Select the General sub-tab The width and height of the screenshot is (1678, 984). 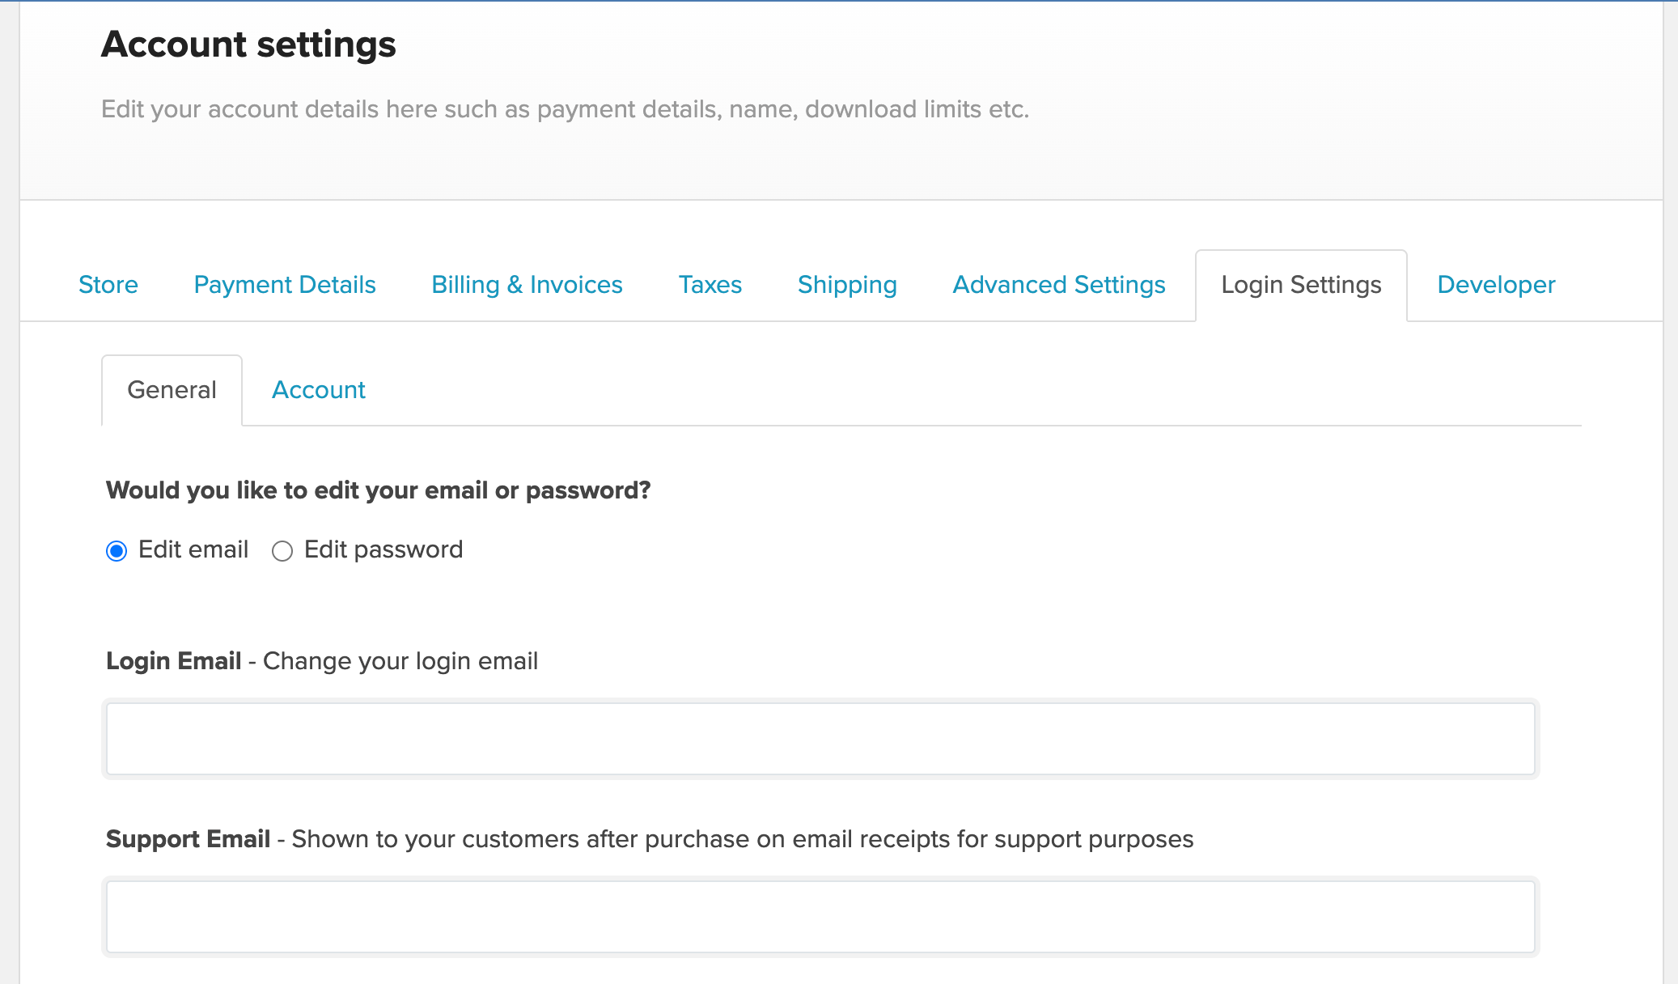[x=172, y=390]
